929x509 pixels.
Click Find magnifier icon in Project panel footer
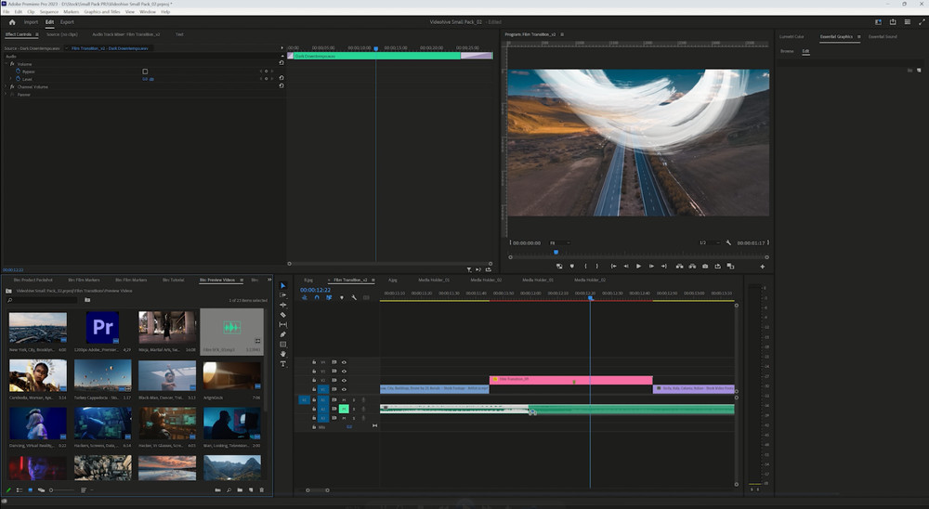(x=229, y=490)
